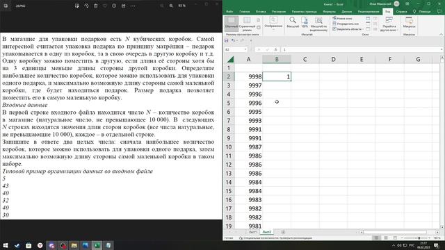Open the Файл tab in Excel
Image resolution: width=445 pixels, height=250 pixels.
[x=229, y=12]
